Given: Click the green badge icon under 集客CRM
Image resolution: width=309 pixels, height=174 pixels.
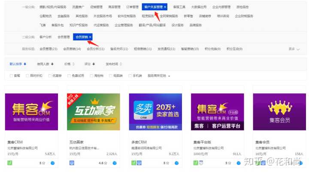Looking at the screenshot, I should [10, 163].
